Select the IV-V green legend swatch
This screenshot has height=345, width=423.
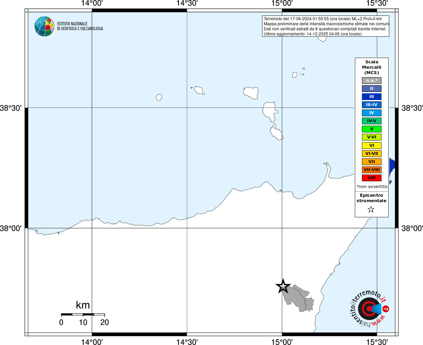pyautogui.click(x=372, y=121)
